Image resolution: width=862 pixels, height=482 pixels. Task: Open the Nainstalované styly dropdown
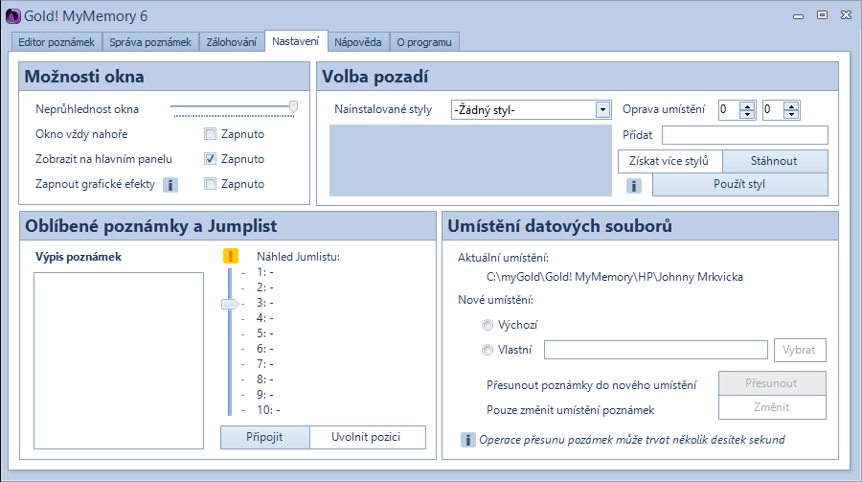point(602,110)
